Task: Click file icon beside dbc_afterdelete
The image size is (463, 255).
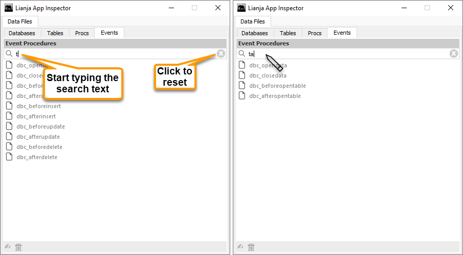Action: 9,157
